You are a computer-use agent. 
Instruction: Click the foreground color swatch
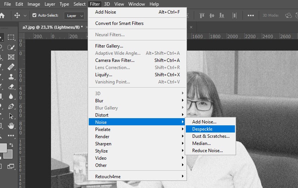(2, 148)
